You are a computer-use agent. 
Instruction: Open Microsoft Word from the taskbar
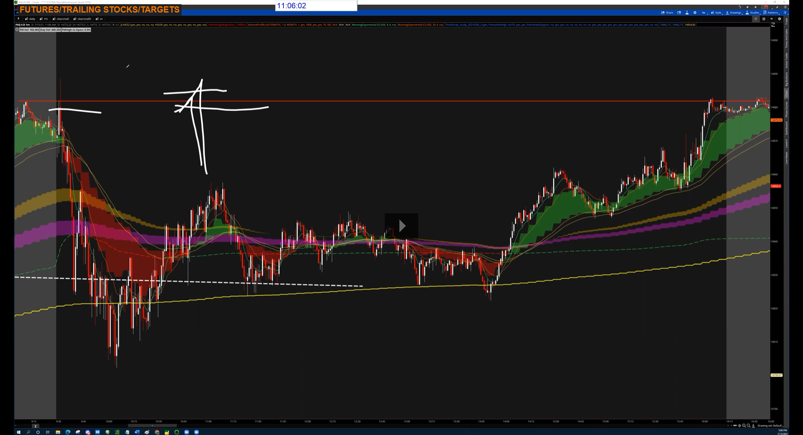click(137, 432)
